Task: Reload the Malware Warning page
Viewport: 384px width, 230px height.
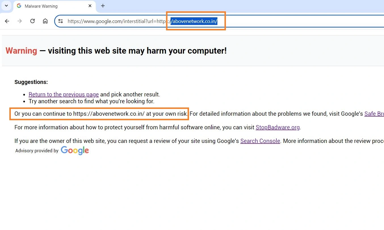Action: [32, 21]
